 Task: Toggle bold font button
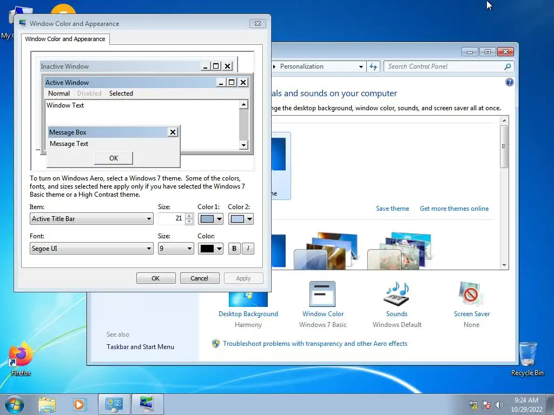(x=234, y=249)
